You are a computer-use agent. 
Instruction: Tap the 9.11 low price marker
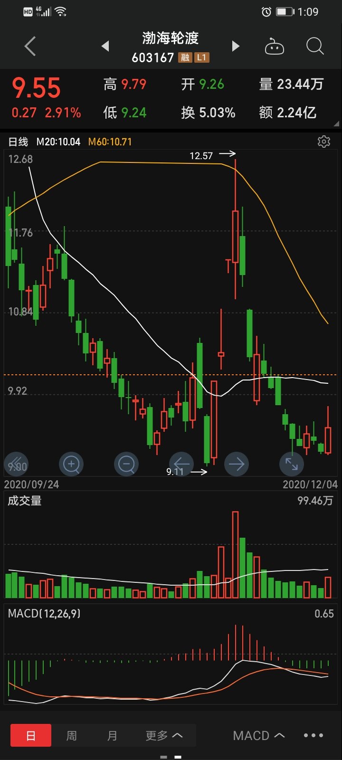[175, 471]
